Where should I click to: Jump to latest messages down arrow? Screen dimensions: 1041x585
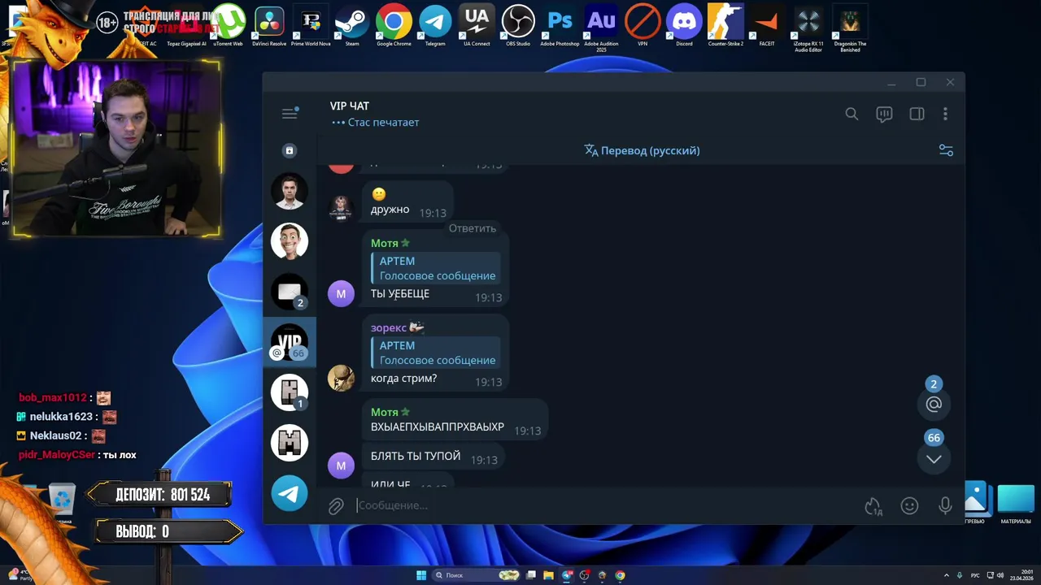[x=934, y=459]
